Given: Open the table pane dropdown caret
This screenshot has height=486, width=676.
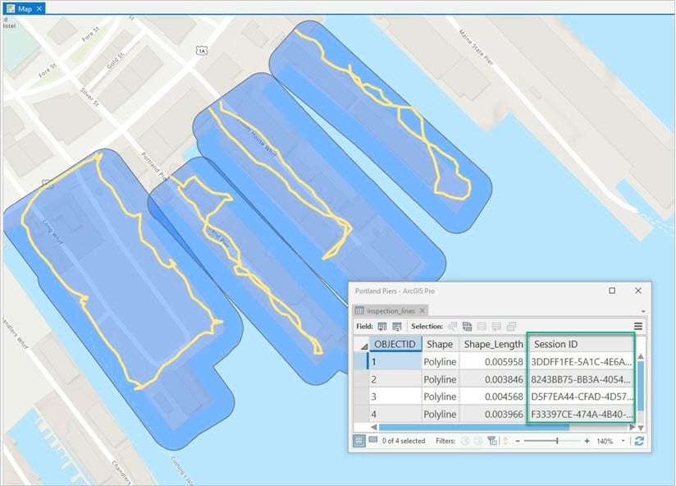Looking at the screenshot, I should pyautogui.click(x=641, y=312).
